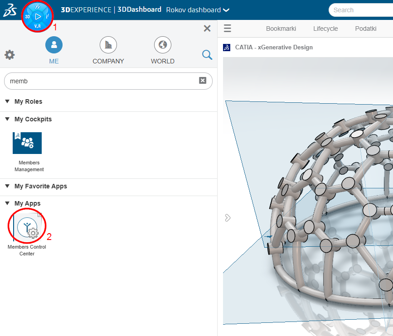Click into the 'memb' filter field

108,81
